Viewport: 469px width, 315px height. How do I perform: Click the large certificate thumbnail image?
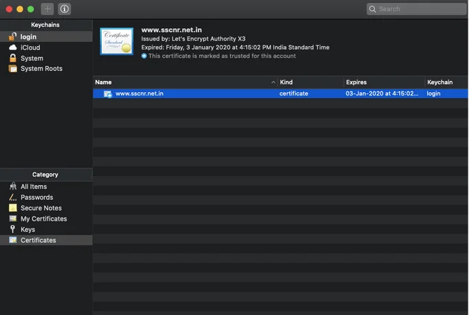[116, 42]
